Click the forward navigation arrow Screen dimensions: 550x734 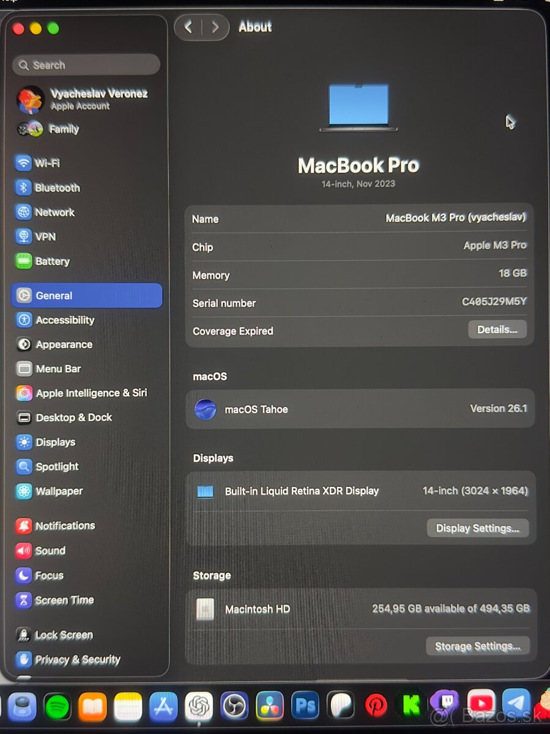215,27
